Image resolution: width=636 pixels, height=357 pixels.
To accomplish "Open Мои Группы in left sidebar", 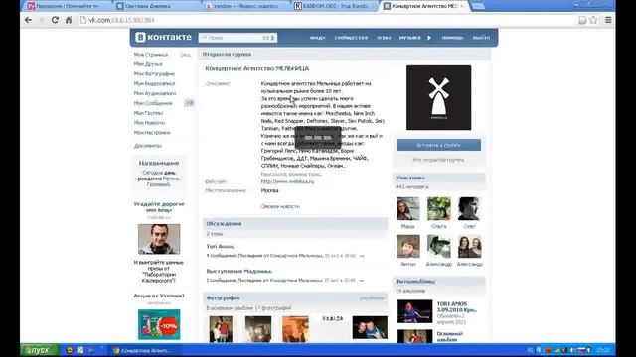I will click(148, 113).
